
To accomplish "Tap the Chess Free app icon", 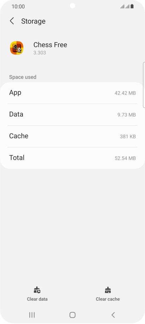I will coord(17,48).
